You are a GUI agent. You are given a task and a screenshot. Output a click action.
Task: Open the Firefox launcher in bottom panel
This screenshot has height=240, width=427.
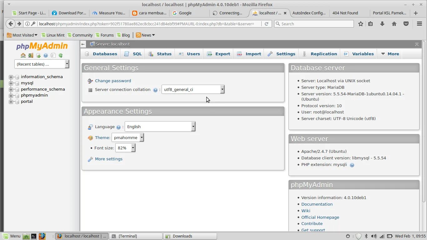(x=42, y=236)
